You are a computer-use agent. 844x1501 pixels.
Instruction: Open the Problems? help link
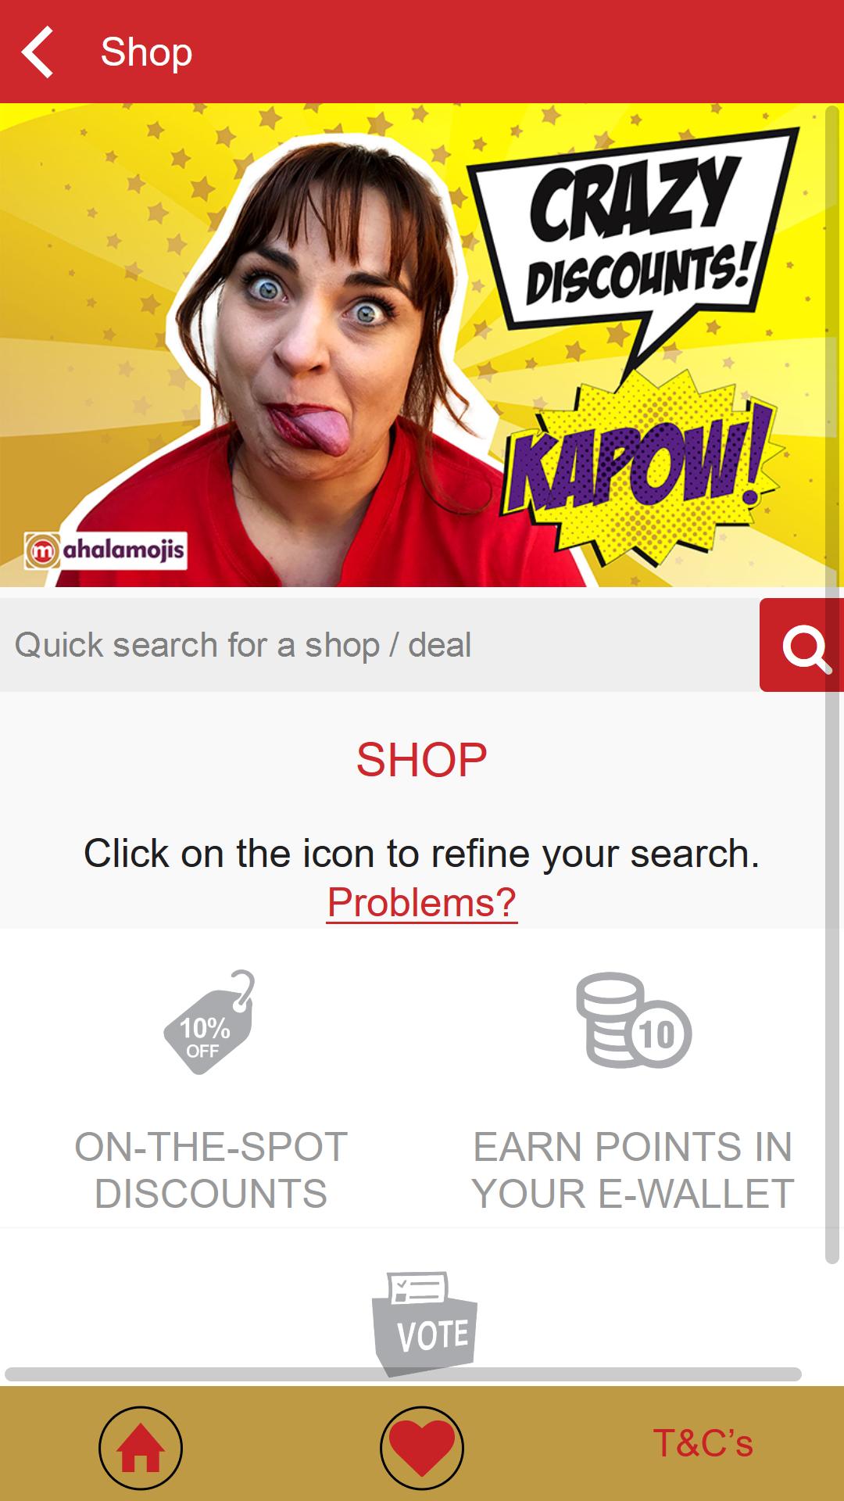[422, 903]
